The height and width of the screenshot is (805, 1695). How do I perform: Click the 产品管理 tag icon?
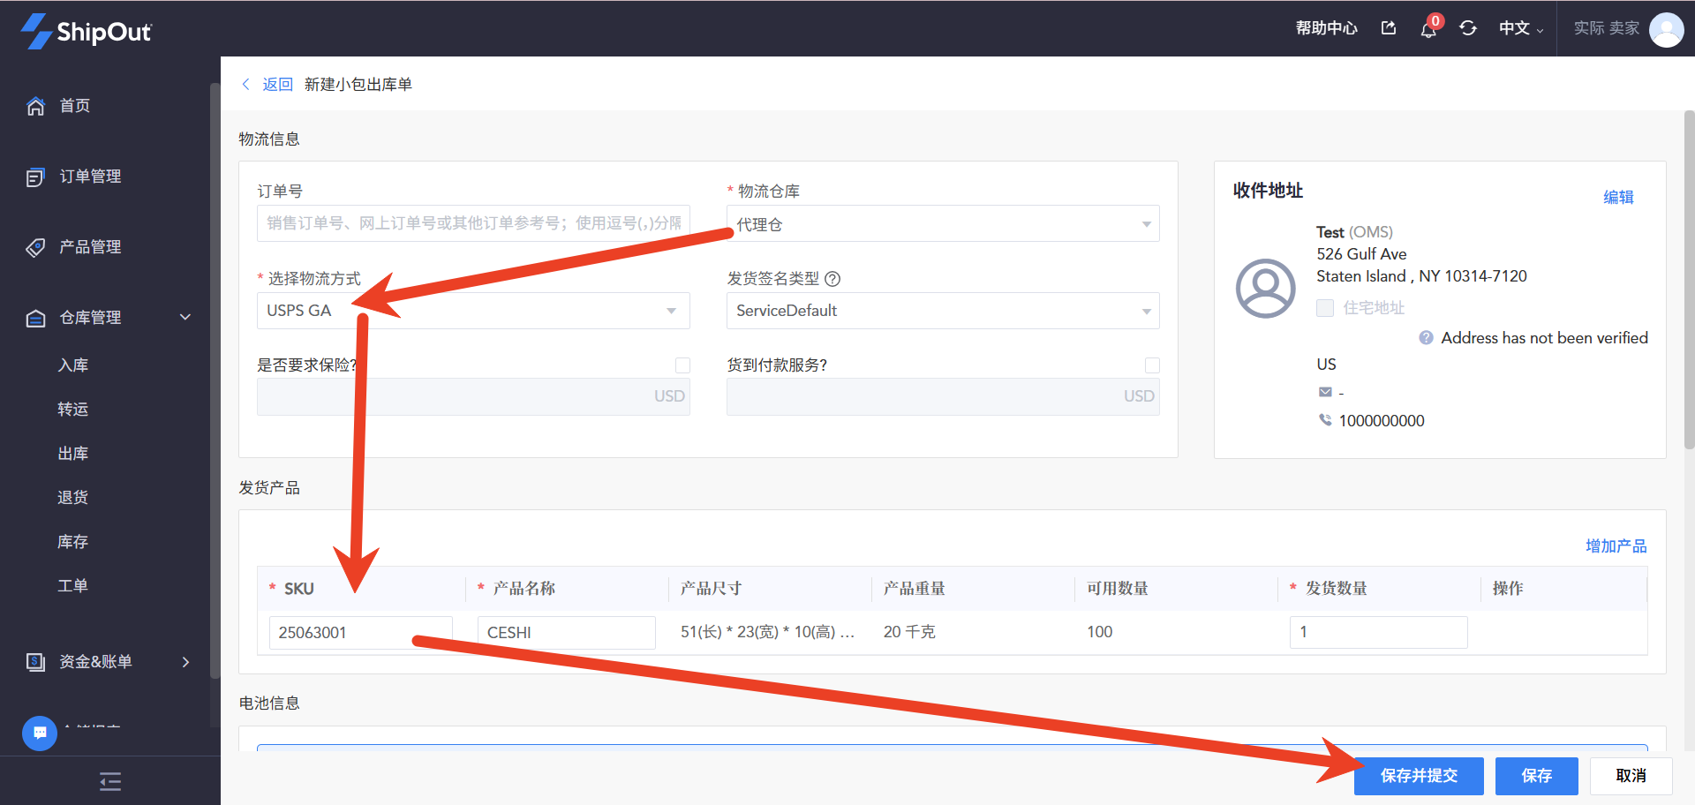(35, 247)
